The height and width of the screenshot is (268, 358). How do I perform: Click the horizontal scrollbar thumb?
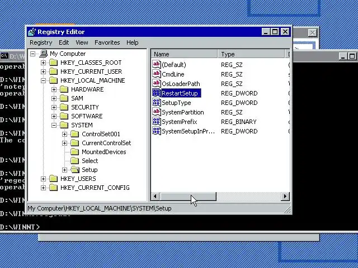point(188,197)
